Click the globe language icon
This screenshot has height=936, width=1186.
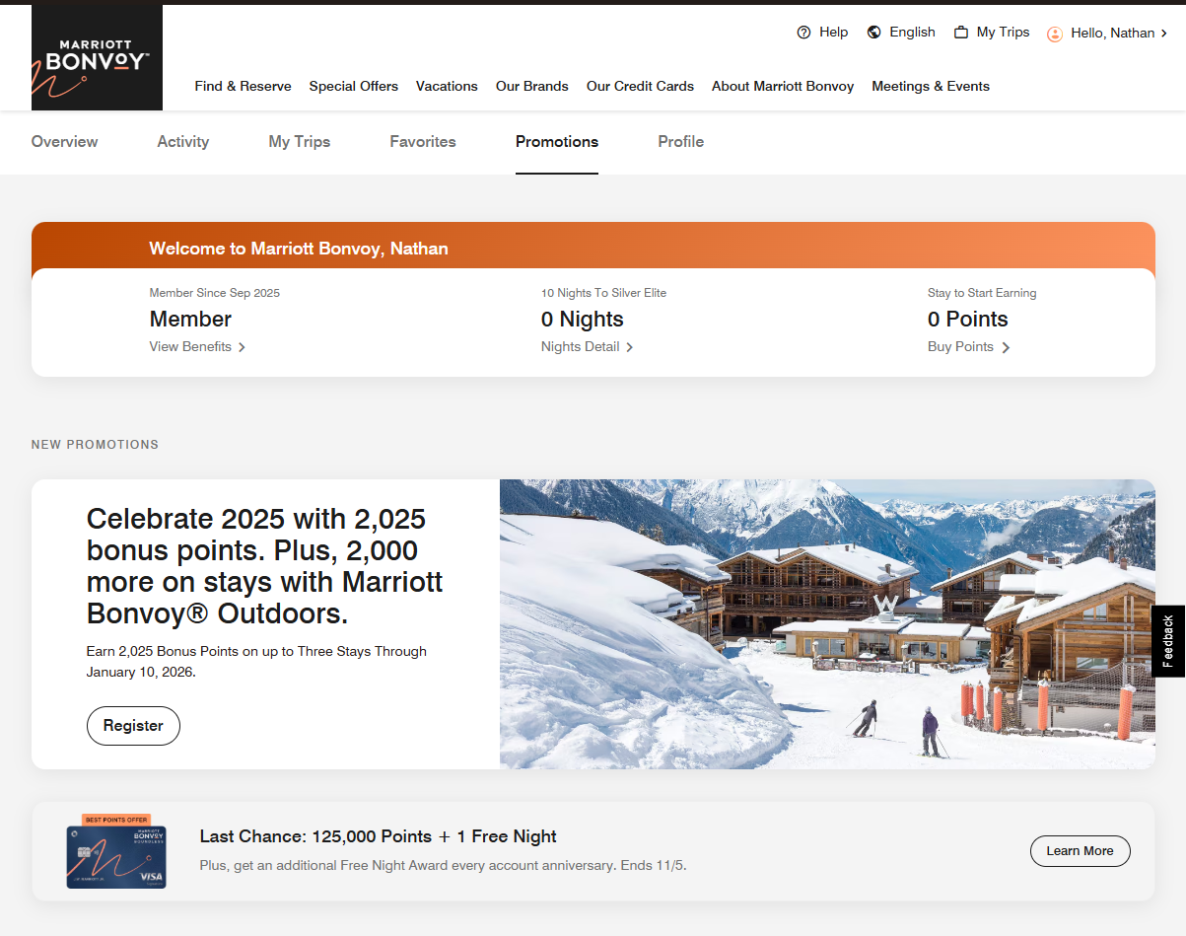873,33
